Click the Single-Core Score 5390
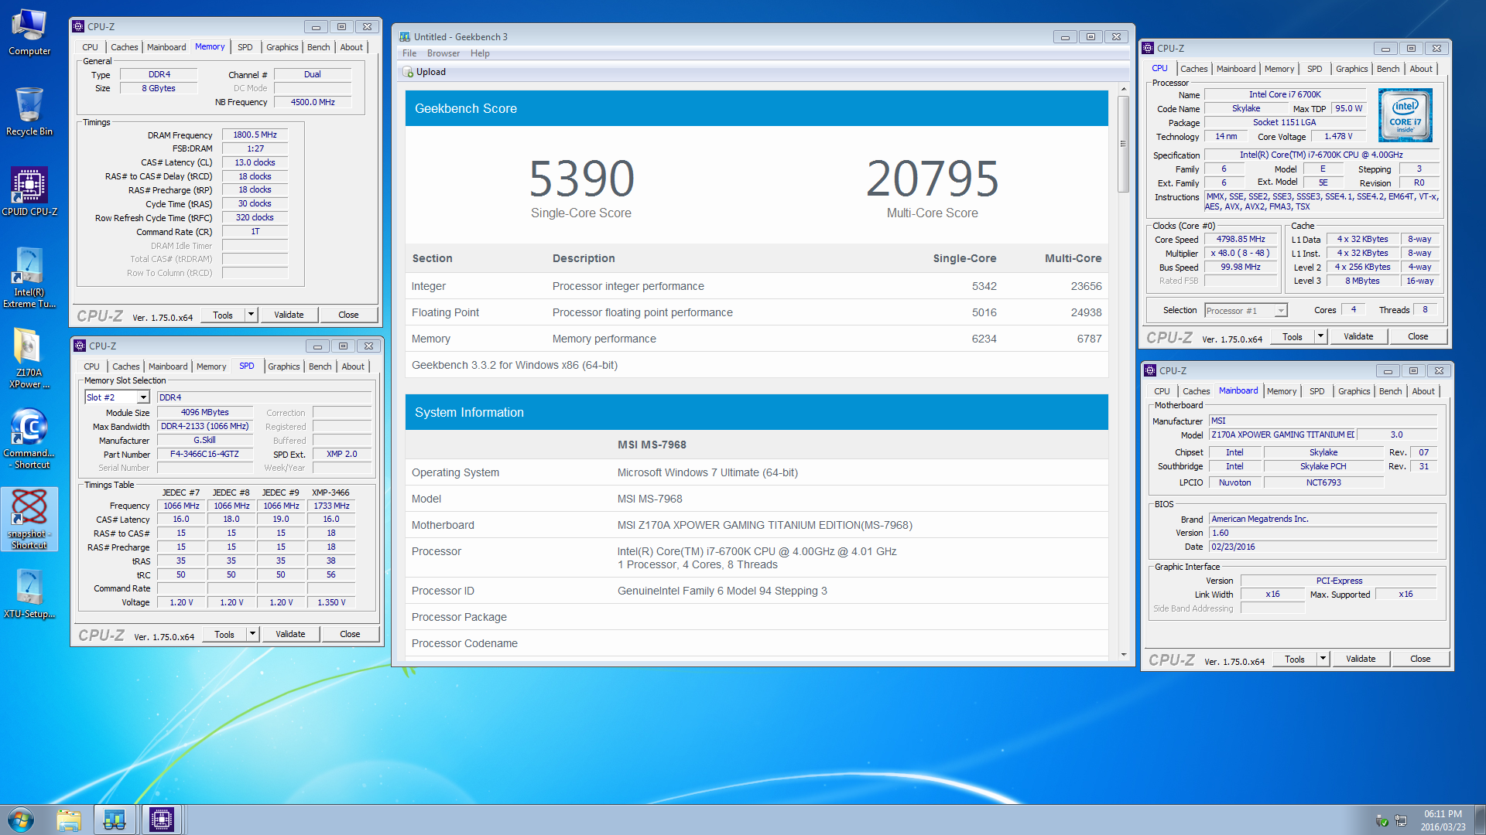The height and width of the screenshot is (835, 1486). click(581, 179)
